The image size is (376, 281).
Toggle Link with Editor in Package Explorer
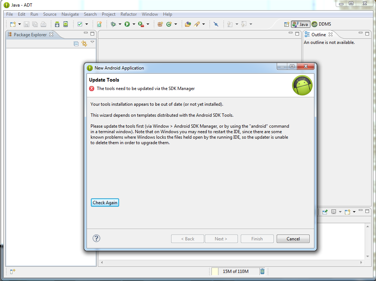tap(84, 44)
